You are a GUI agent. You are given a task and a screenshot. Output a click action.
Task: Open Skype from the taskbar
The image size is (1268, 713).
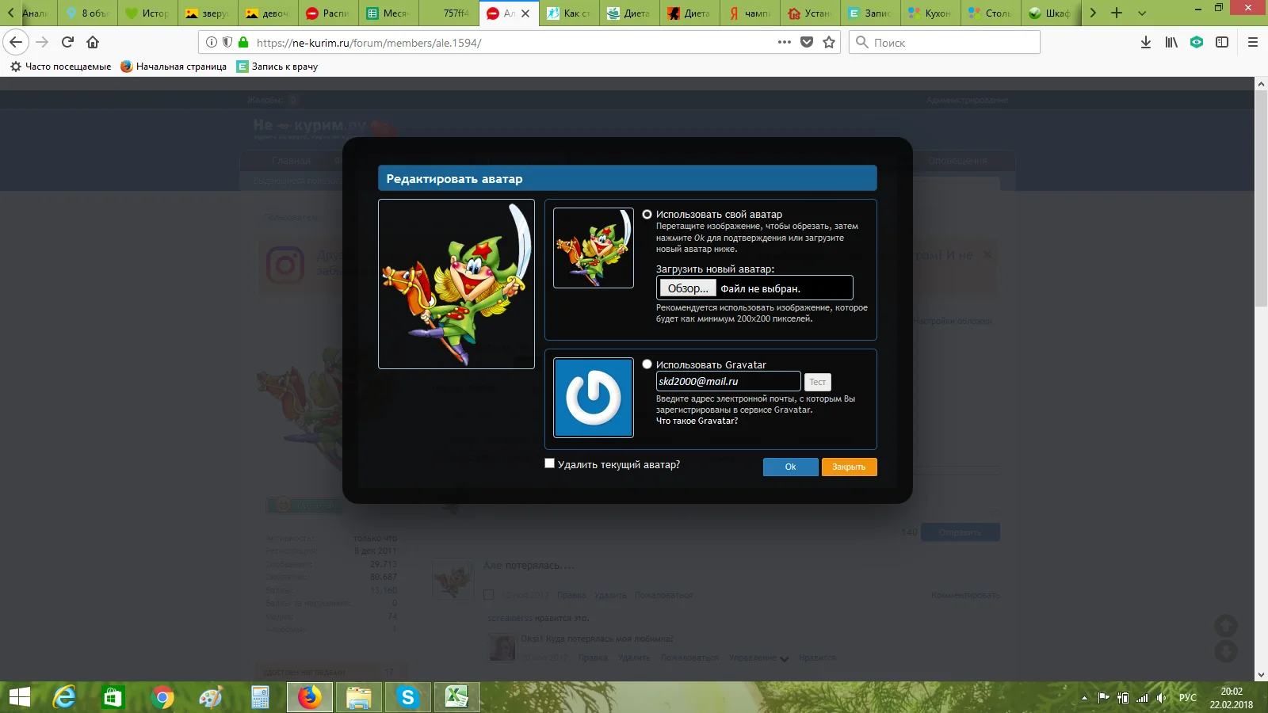coord(408,697)
